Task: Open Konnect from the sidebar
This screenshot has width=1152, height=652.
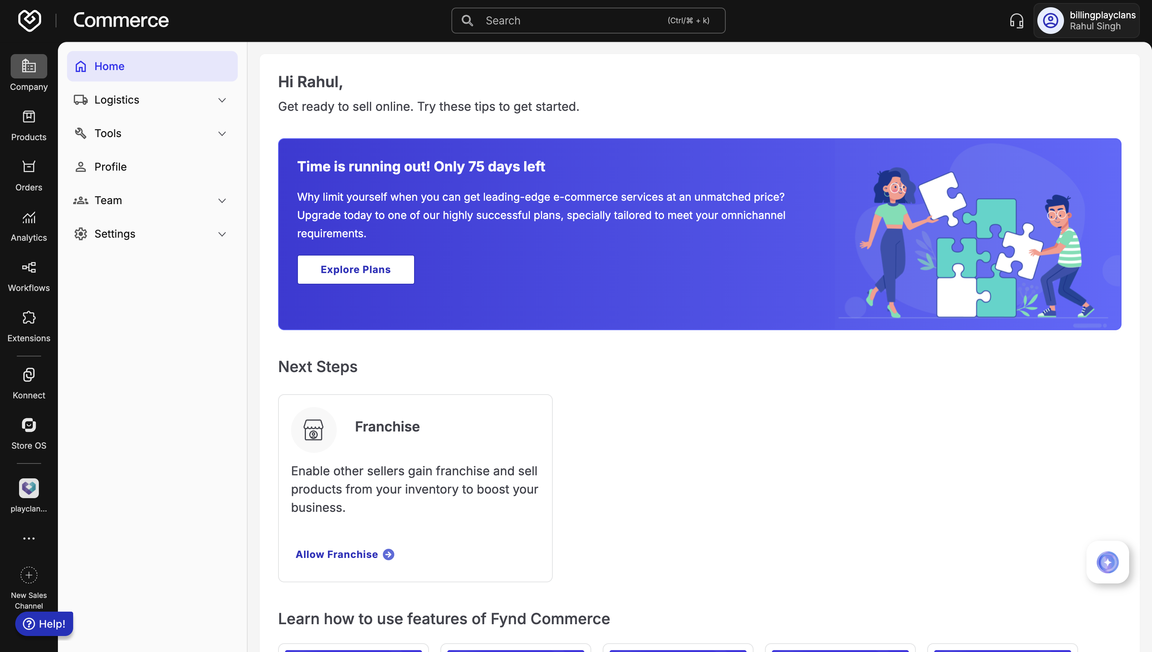Action: [29, 375]
